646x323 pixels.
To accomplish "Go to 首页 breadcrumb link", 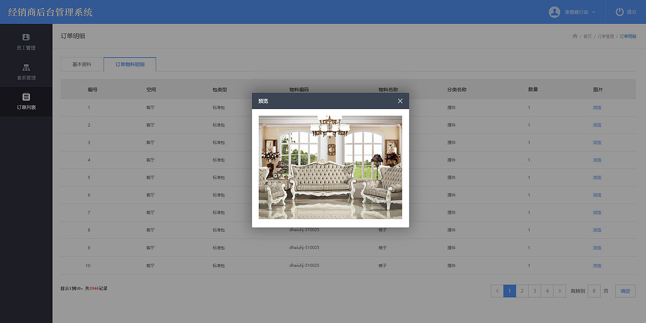I will (x=587, y=36).
